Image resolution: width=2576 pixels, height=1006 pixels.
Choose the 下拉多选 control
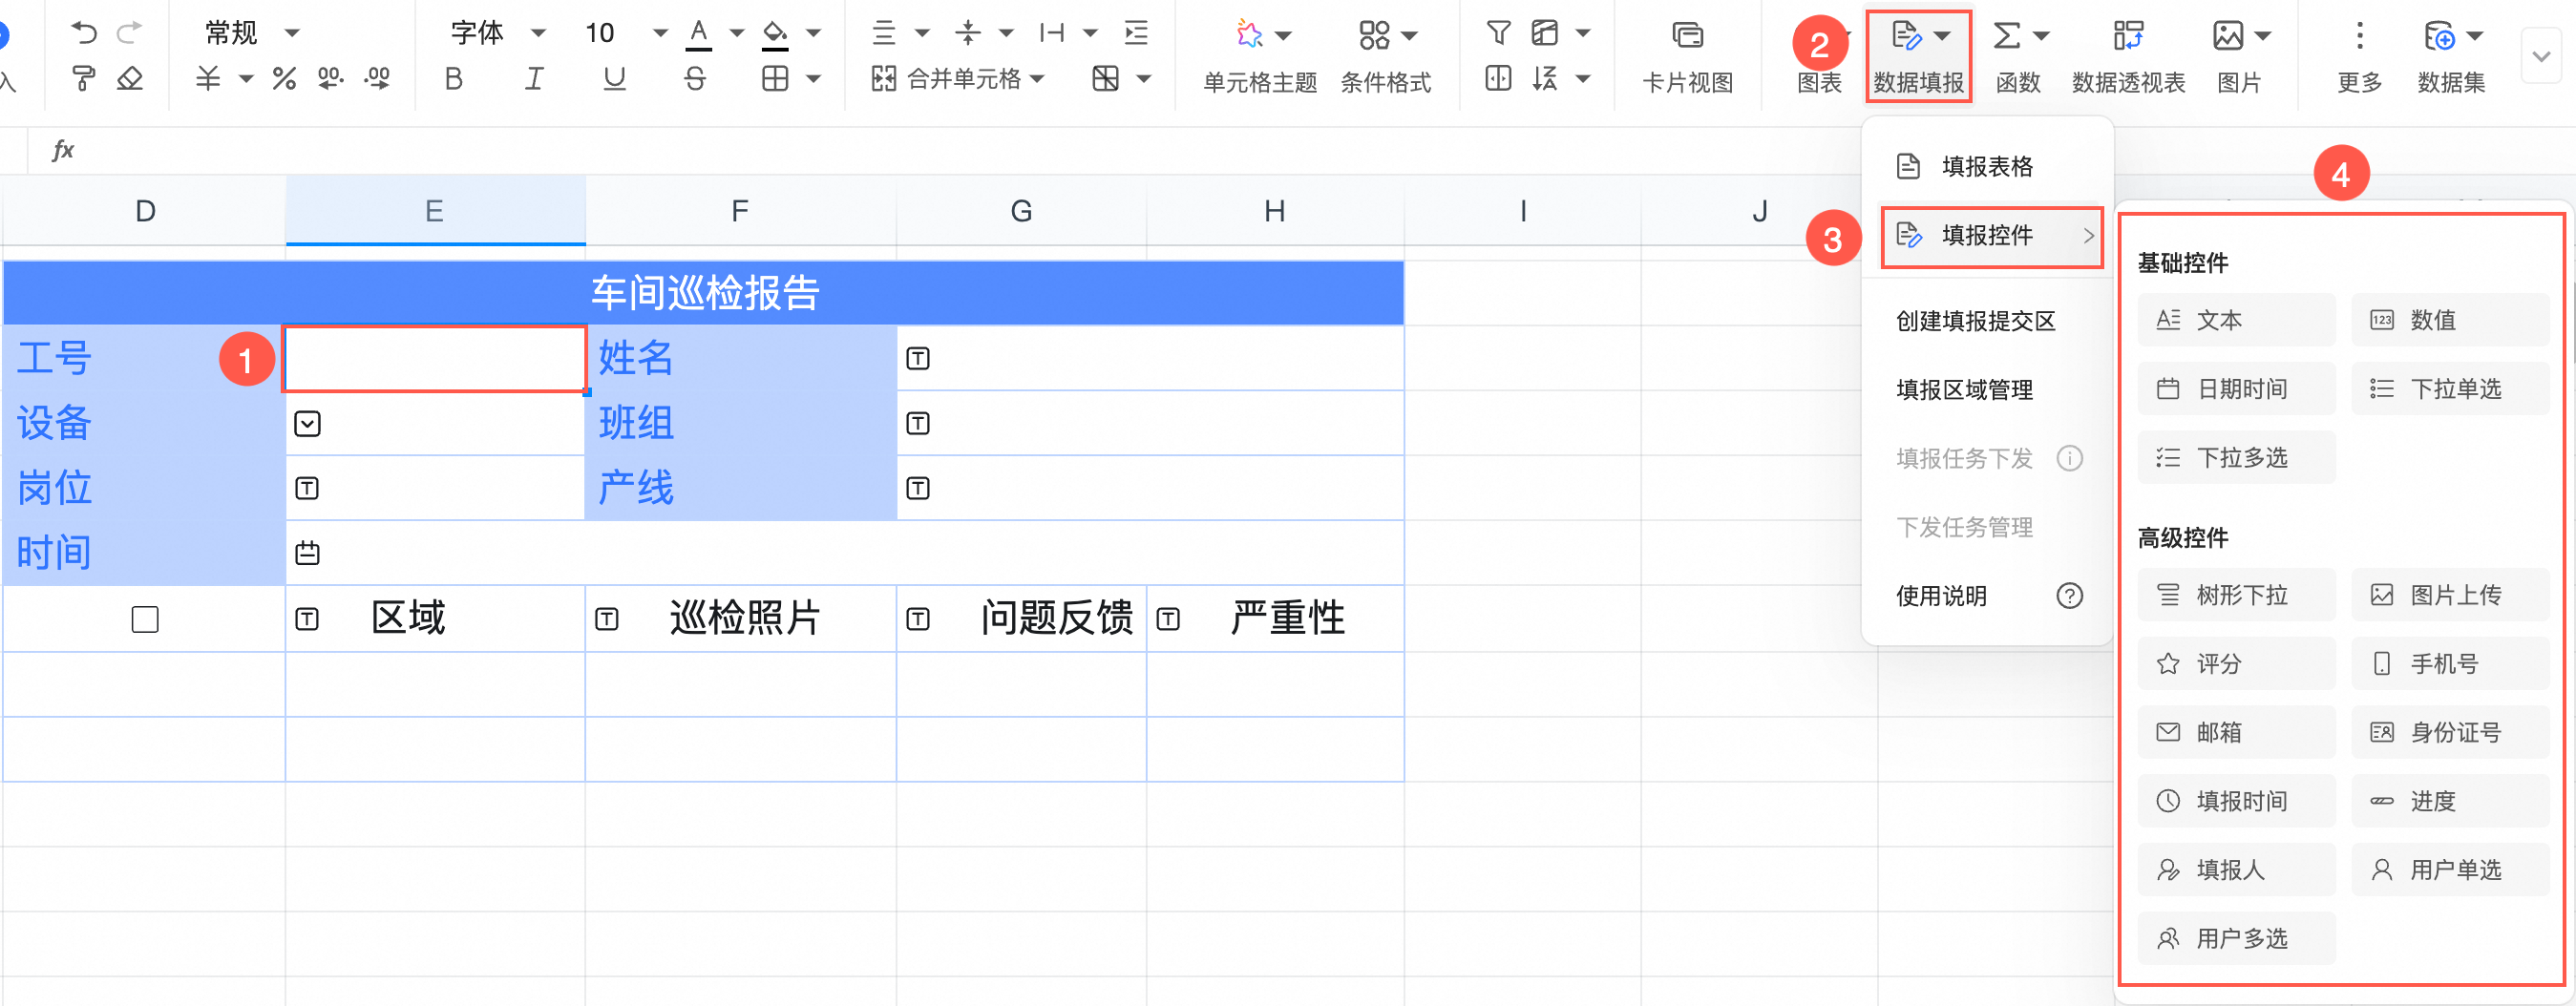[2236, 458]
